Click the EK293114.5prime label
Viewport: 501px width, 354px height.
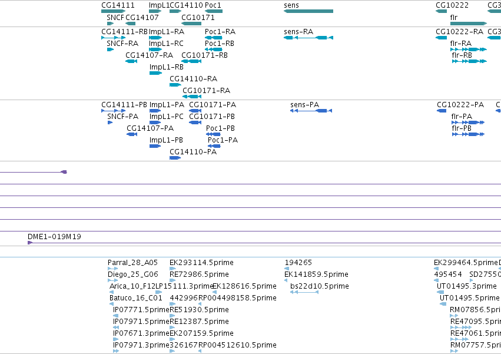tap(201, 263)
